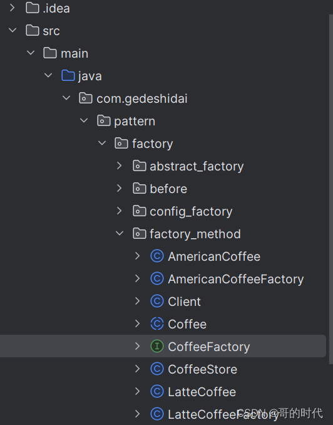The width and height of the screenshot is (333, 425).
Task: Click the AmericanCoffee class icon
Action: click(x=157, y=256)
